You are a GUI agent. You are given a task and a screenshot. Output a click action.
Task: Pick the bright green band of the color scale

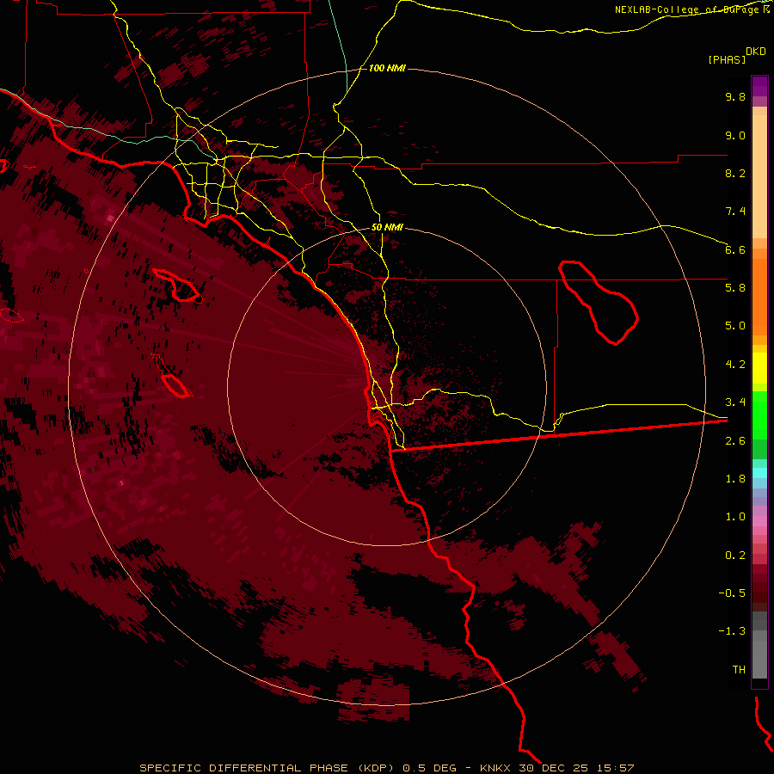tap(759, 415)
